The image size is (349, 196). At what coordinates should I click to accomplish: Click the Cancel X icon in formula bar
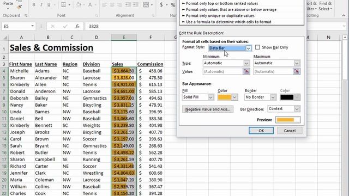click(53, 26)
